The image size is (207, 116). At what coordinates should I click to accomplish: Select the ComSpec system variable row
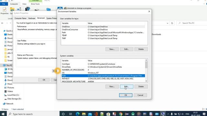(x=103, y=64)
